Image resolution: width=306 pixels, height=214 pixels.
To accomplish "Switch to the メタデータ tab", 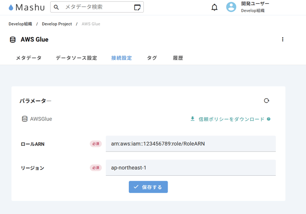I will pos(28,58).
